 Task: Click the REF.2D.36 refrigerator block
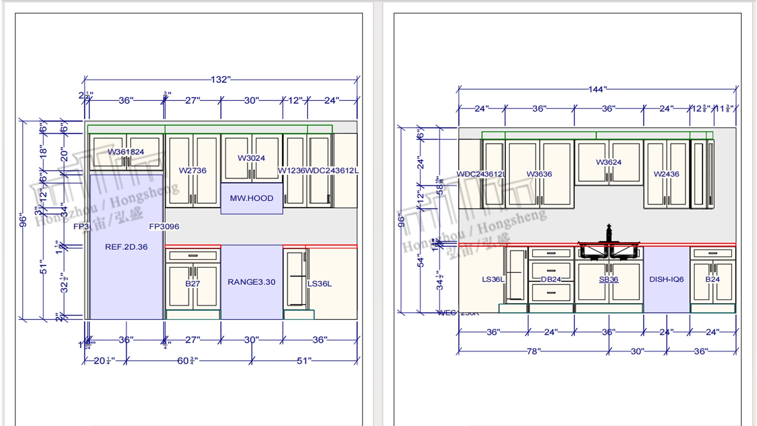coord(126,247)
